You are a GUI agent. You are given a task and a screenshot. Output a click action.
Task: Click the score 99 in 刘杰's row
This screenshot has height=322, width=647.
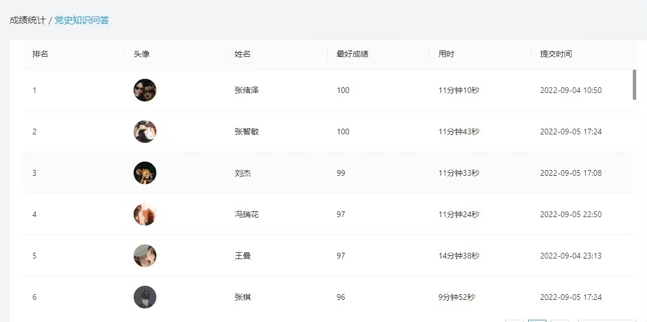pyautogui.click(x=341, y=173)
